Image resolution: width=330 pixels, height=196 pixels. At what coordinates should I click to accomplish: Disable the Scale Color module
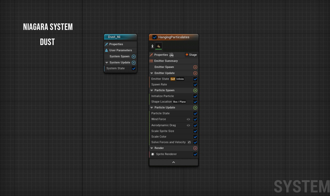[195, 137]
